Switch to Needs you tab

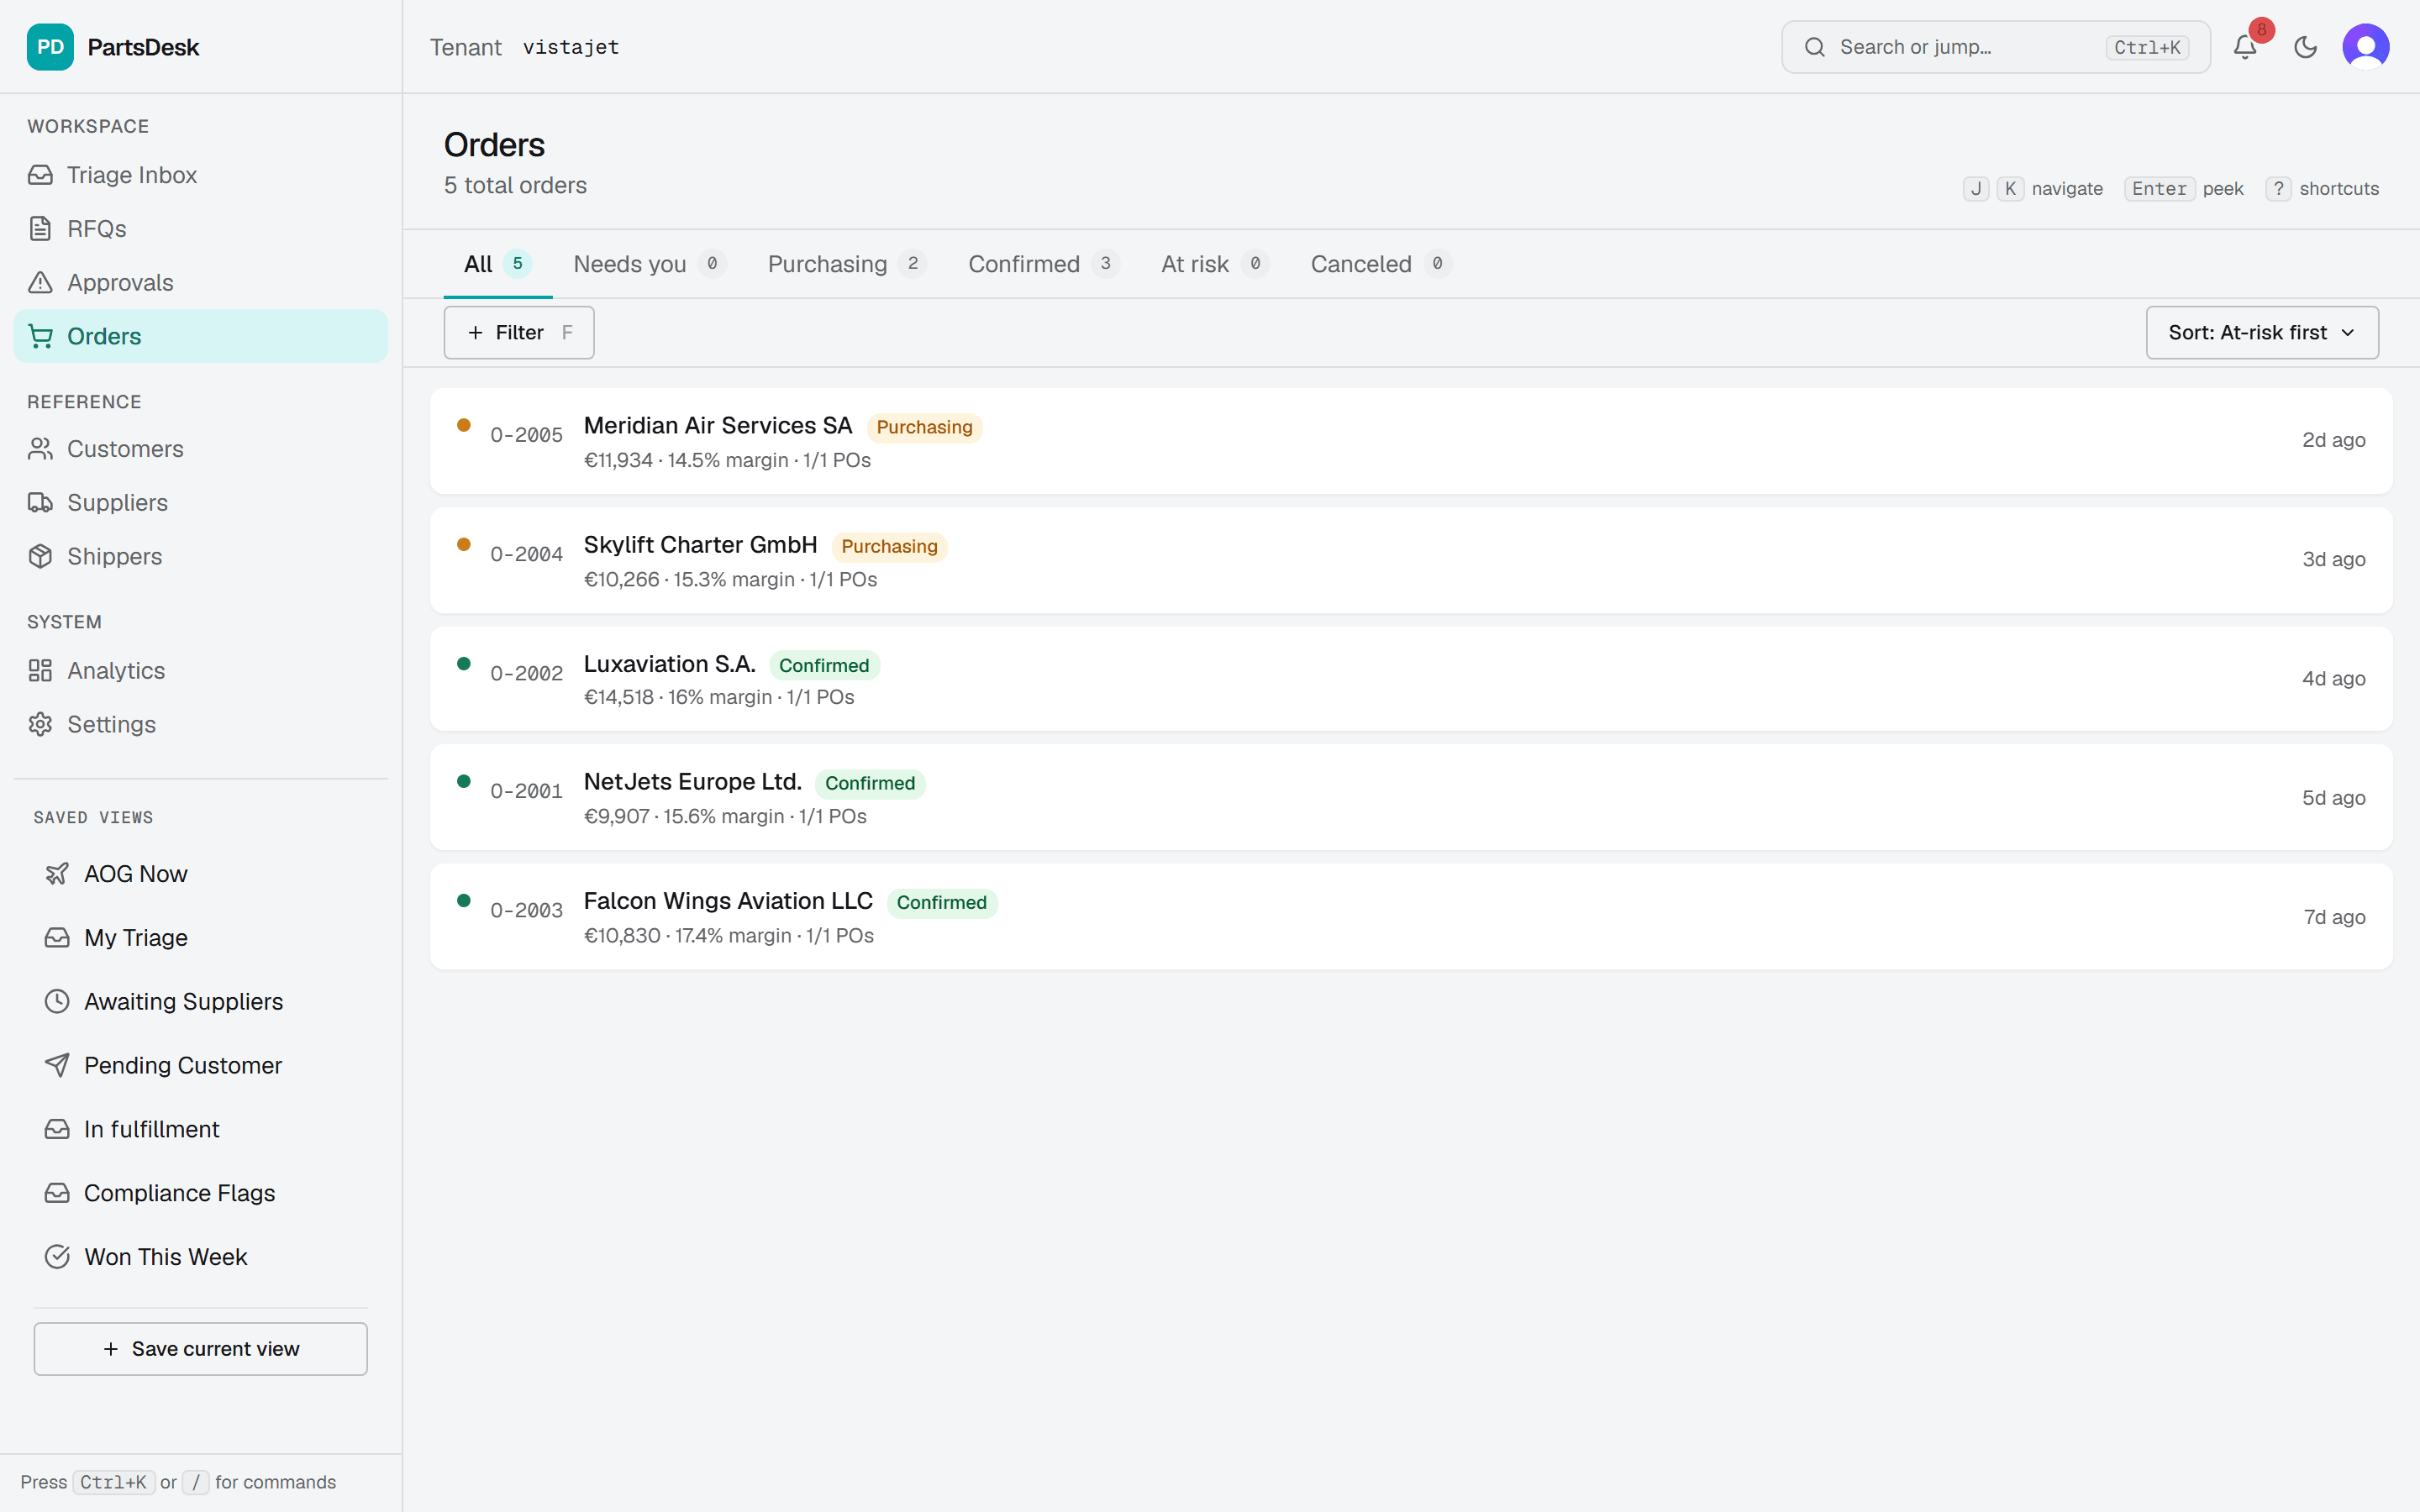click(649, 264)
